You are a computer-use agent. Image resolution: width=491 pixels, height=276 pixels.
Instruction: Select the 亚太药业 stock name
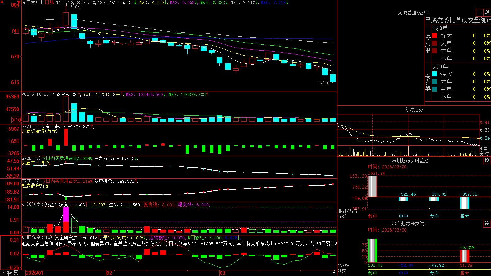pos(35,2)
